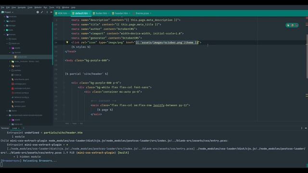Select tailwind.config.js in the project tree
Screen dimensions: 308x173
tap(20, 97)
